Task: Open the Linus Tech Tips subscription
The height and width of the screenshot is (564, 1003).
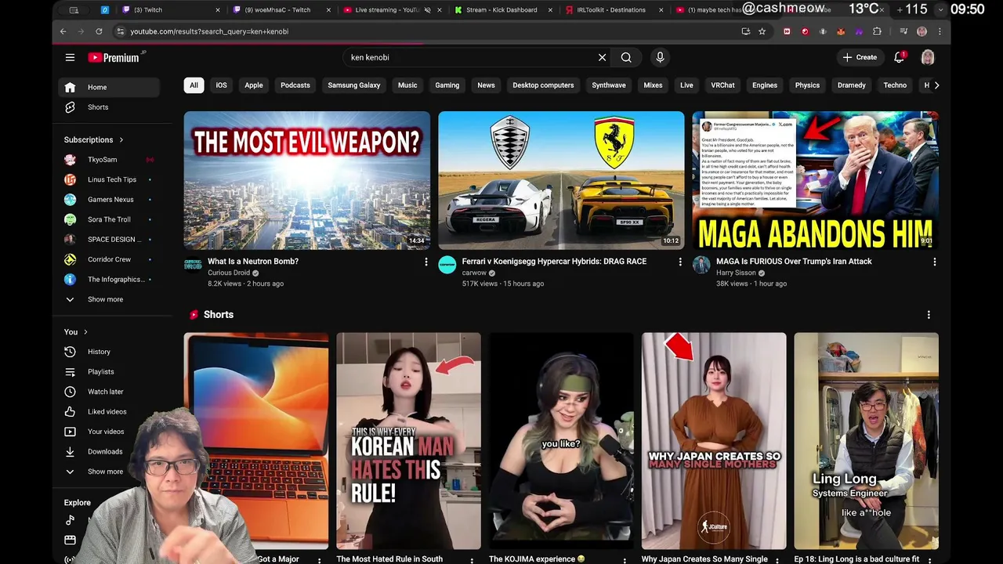Action: [x=109, y=179]
